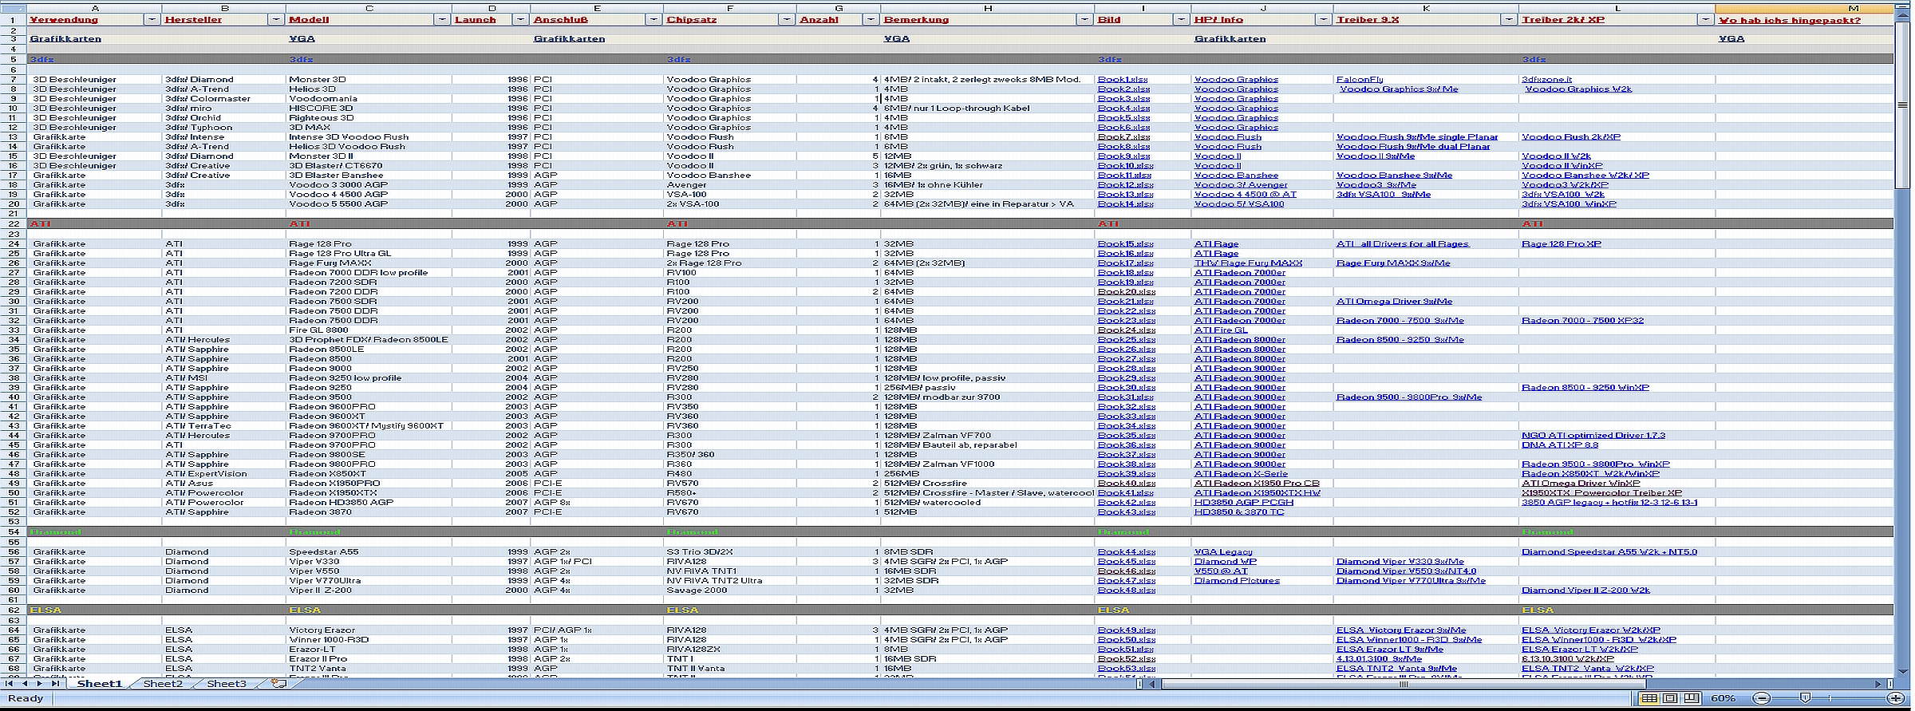
Task: Select the 'Radeon X1950XTX' model cell
Action: point(369,493)
